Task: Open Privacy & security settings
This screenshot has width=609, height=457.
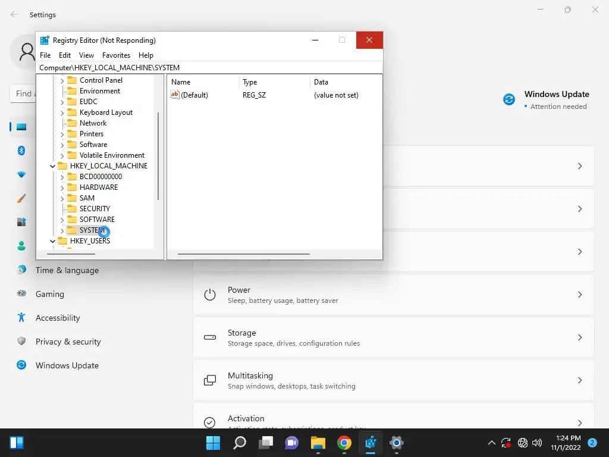Action: [x=68, y=342]
